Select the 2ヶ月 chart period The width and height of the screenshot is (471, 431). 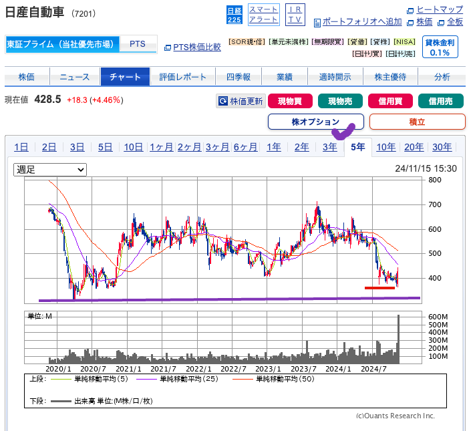189,147
